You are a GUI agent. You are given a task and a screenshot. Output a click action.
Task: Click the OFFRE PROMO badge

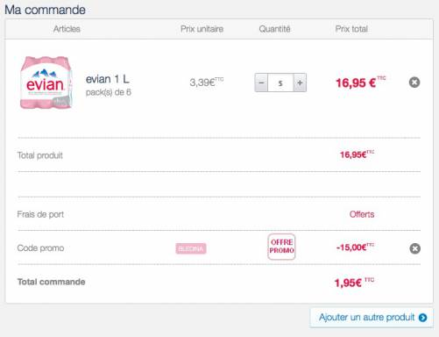click(x=281, y=247)
